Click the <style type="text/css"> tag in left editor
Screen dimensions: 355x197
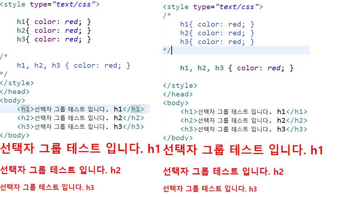tap(50, 4)
